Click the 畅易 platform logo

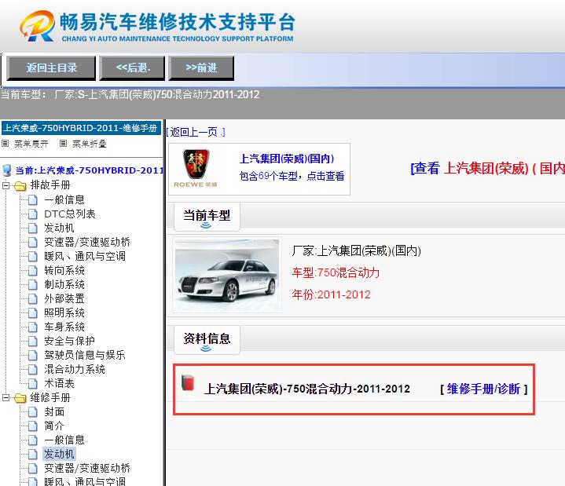point(157,26)
